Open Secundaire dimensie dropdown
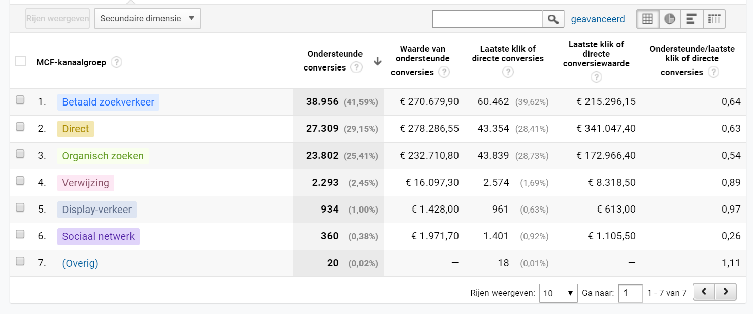Viewport: 753px width, 314px height. tap(147, 19)
